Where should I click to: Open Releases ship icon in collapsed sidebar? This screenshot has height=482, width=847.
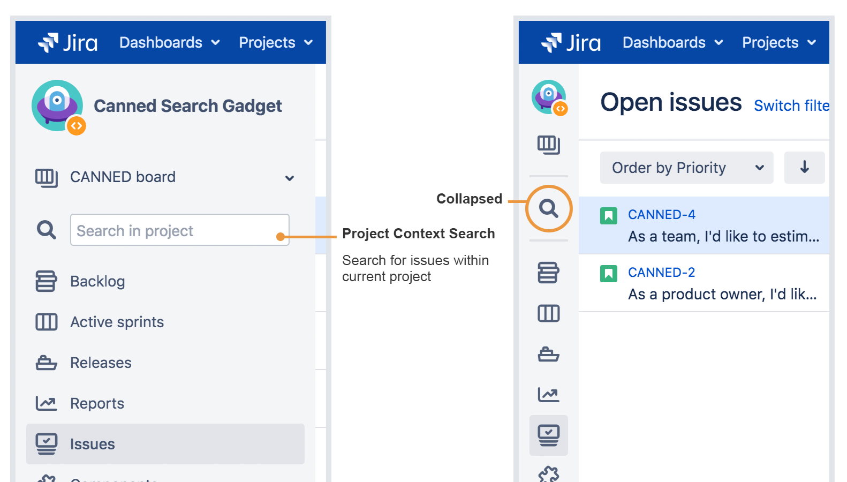click(x=548, y=354)
